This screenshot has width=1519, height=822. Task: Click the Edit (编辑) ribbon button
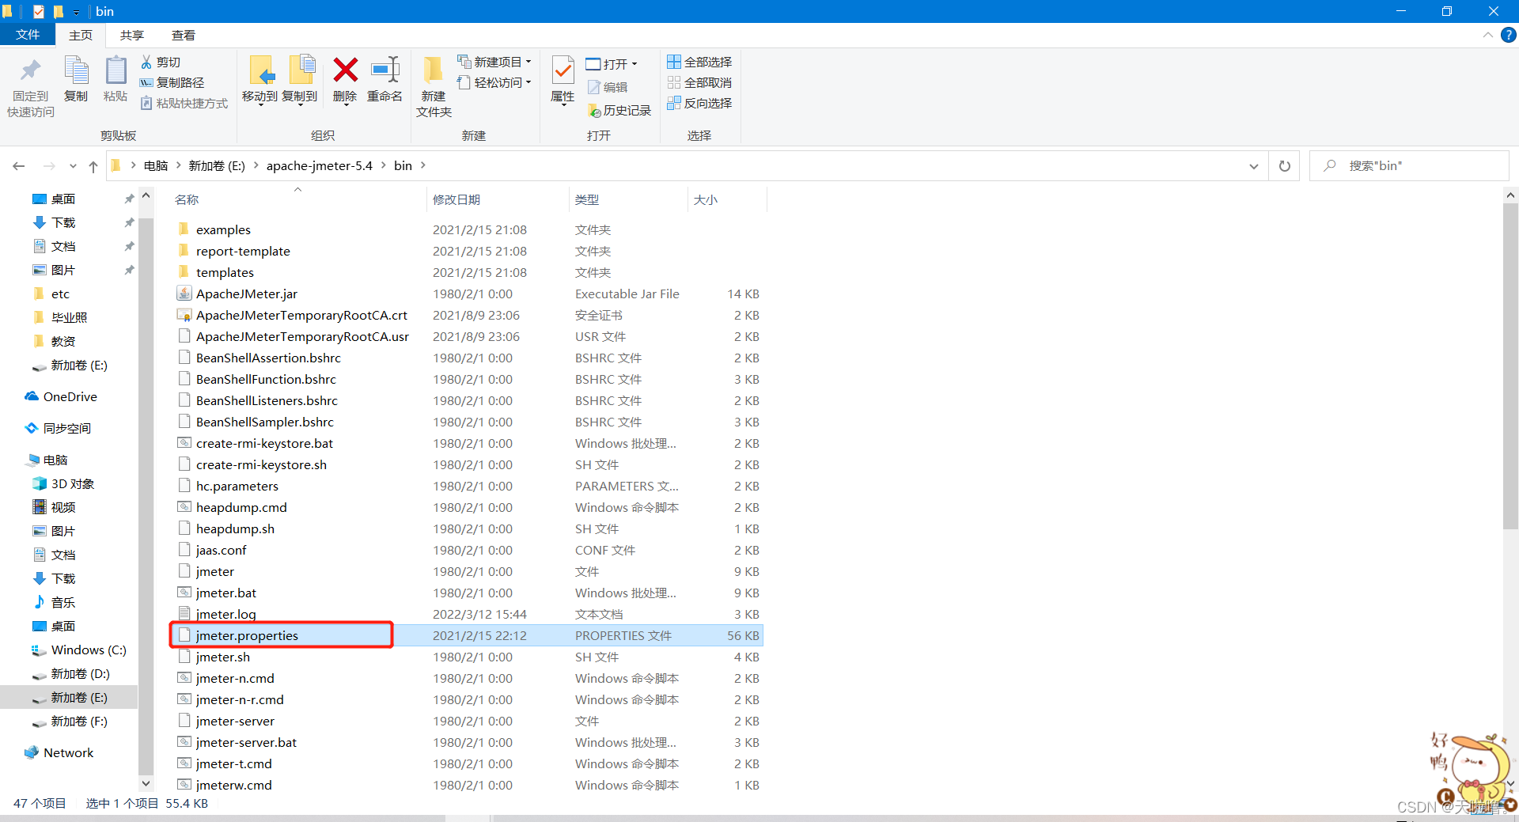click(x=608, y=87)
